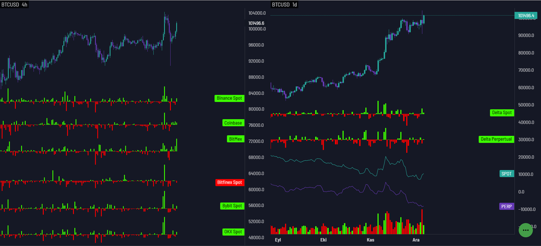Click the 80000.0 level on right price axis
This screenshot has height=246, width=541.
[x=525, y=53]
